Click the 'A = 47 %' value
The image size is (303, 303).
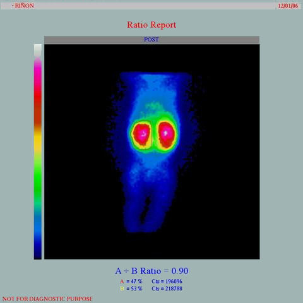click(x=131, y=282)
